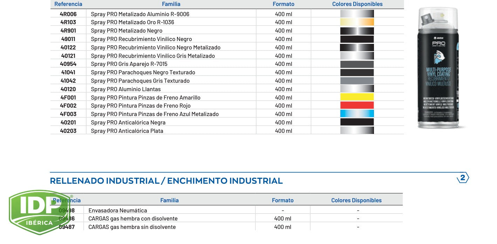497x244 pixels.
Task: Select reference code 4R006
Action: point(68,14)
